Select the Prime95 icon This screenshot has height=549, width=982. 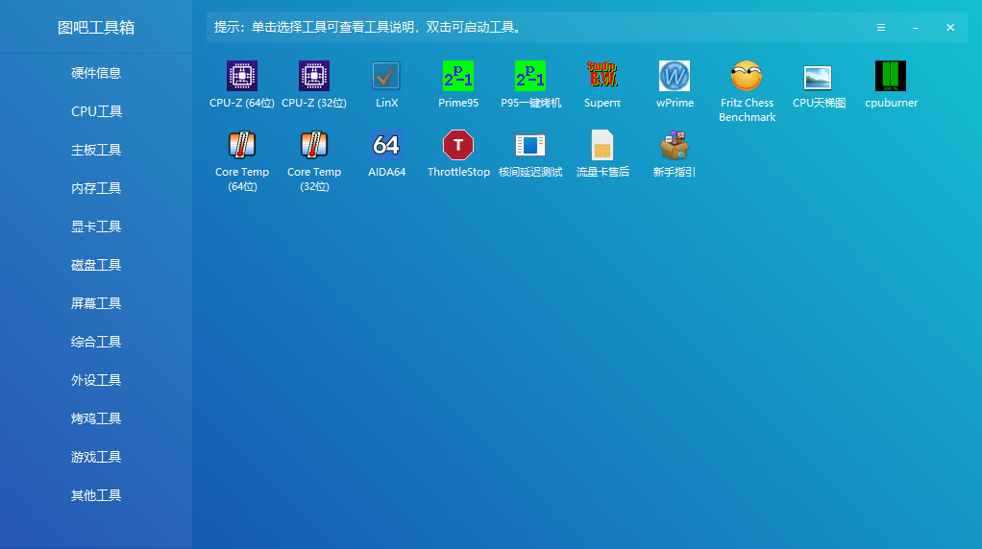pos(458,77)
